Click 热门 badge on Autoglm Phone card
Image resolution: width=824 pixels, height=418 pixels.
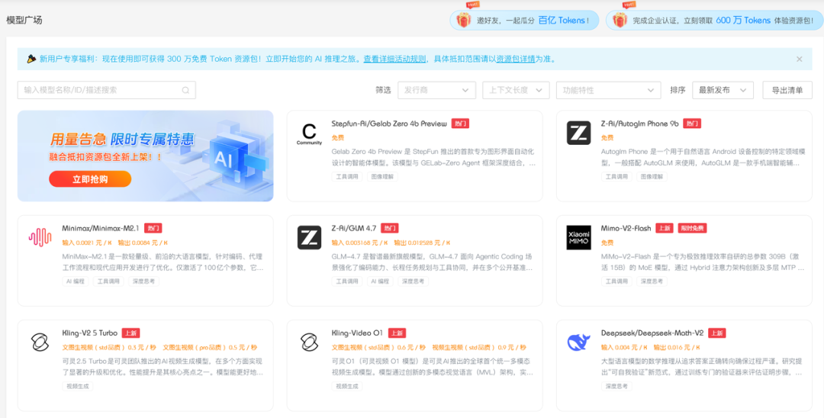[692, 124]
